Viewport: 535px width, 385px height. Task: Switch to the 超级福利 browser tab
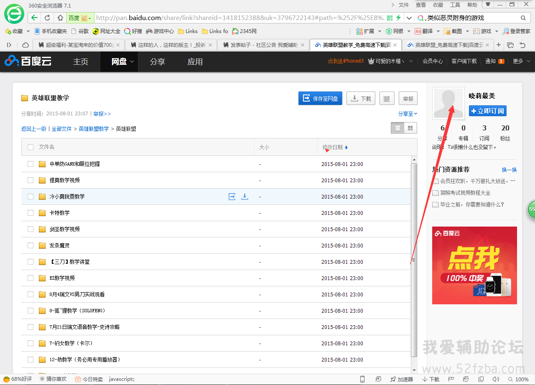click(79, 45)
